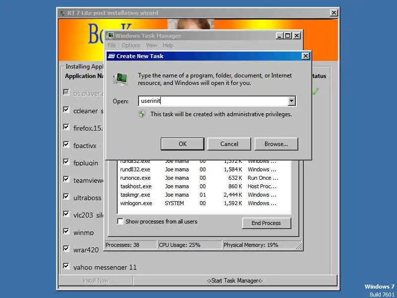Uncheck the ultraboss checkbox
The image size is (397, 298).
(66, 196)
